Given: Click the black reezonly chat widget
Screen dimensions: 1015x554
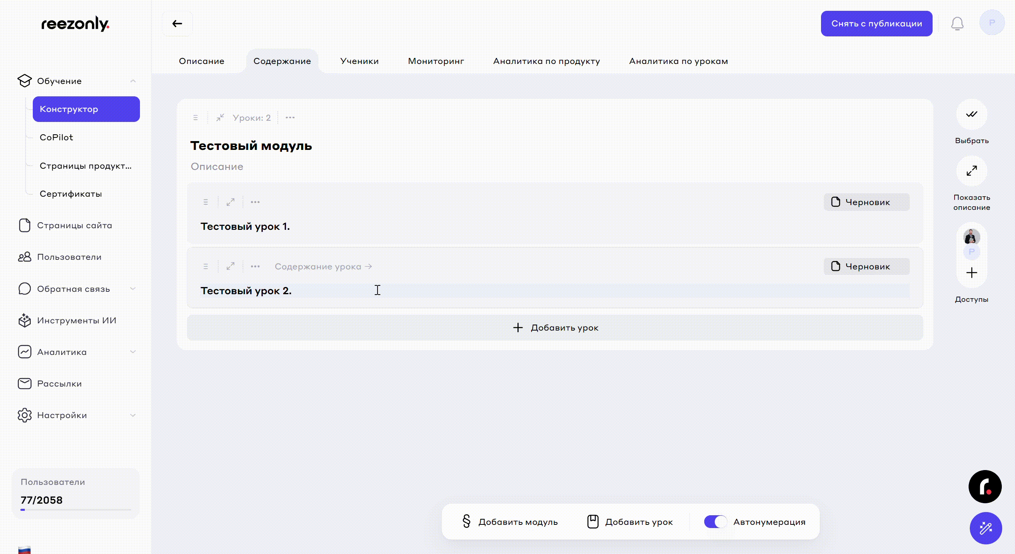Looking at the screenshot, I should point(985,486).
